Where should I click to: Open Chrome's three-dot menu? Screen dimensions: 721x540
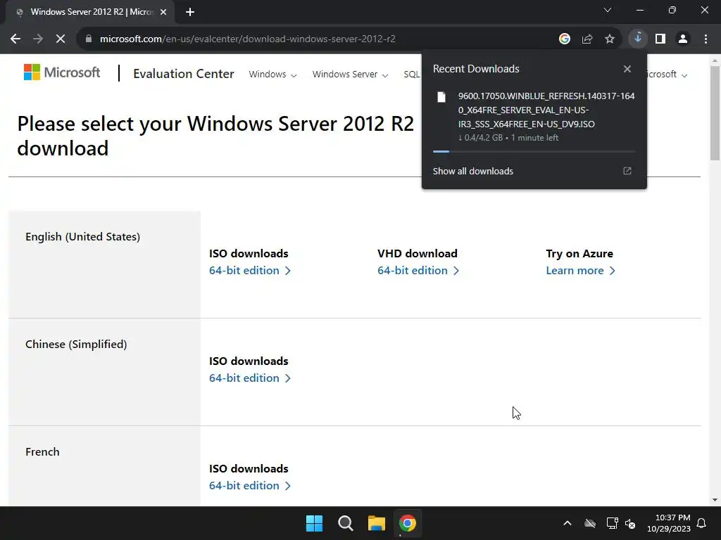706,39
